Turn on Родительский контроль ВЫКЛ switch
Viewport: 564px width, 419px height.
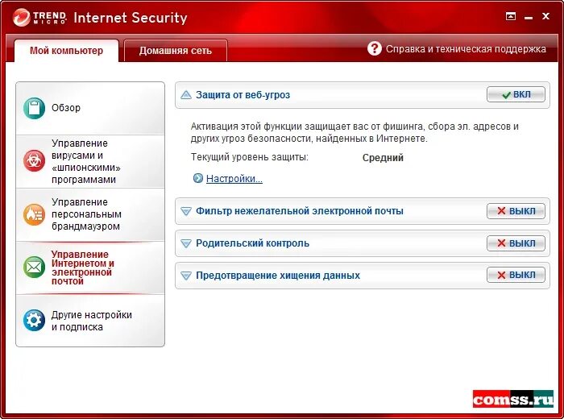516,243
